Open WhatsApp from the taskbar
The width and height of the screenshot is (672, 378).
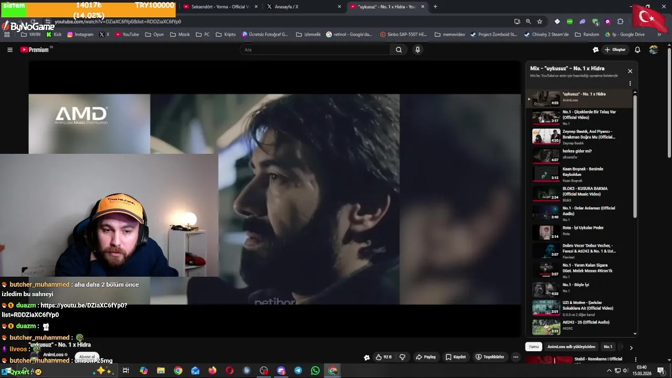pyautogui.click(x=315, y=371)
